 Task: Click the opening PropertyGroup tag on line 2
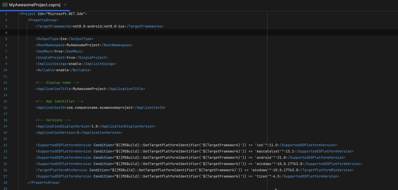click(43, 20)
